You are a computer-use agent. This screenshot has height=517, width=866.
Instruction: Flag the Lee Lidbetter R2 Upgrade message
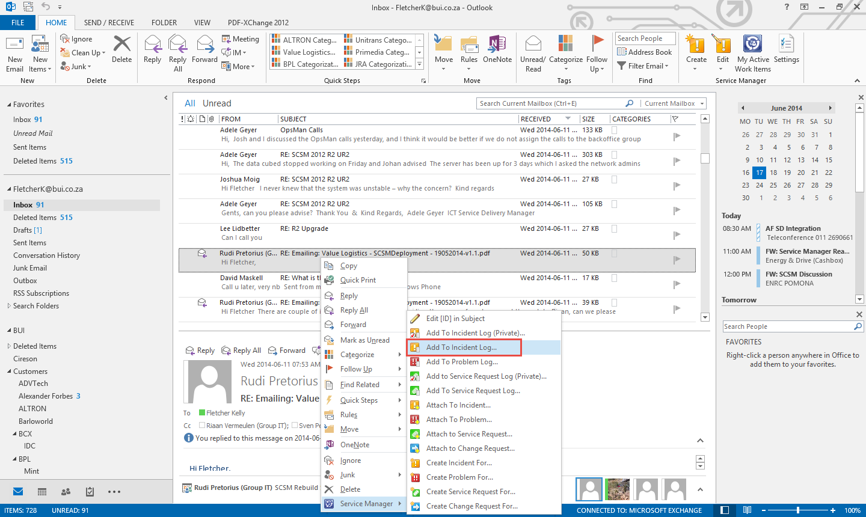click(x=677, y=235)
